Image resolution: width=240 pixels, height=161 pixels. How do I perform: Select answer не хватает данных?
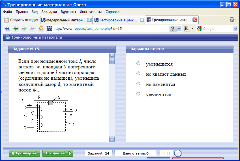[x=138, y=73]
